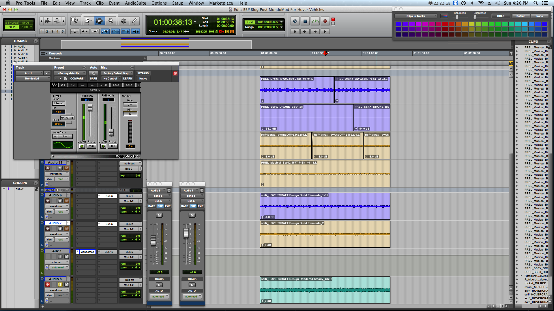The height and width of the screenshot is (311, 554).
Task: Click the LEARN button
Action: (128, 79)
